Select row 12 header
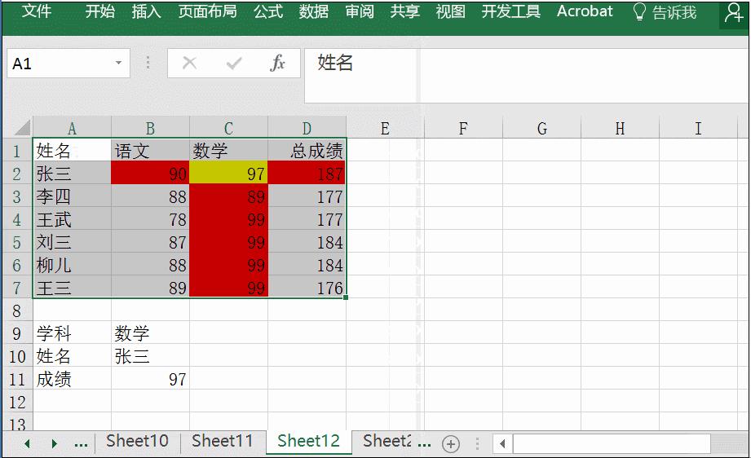Viewport: 751px width, 458px height. click(x=17, y=402)
